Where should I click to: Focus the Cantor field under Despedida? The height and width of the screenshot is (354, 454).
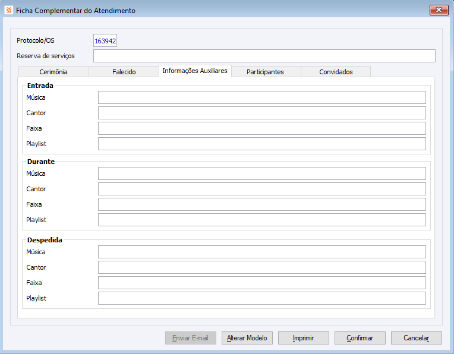(261, 267)
